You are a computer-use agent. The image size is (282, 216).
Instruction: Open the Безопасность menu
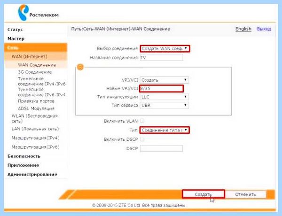pos(24,156)
